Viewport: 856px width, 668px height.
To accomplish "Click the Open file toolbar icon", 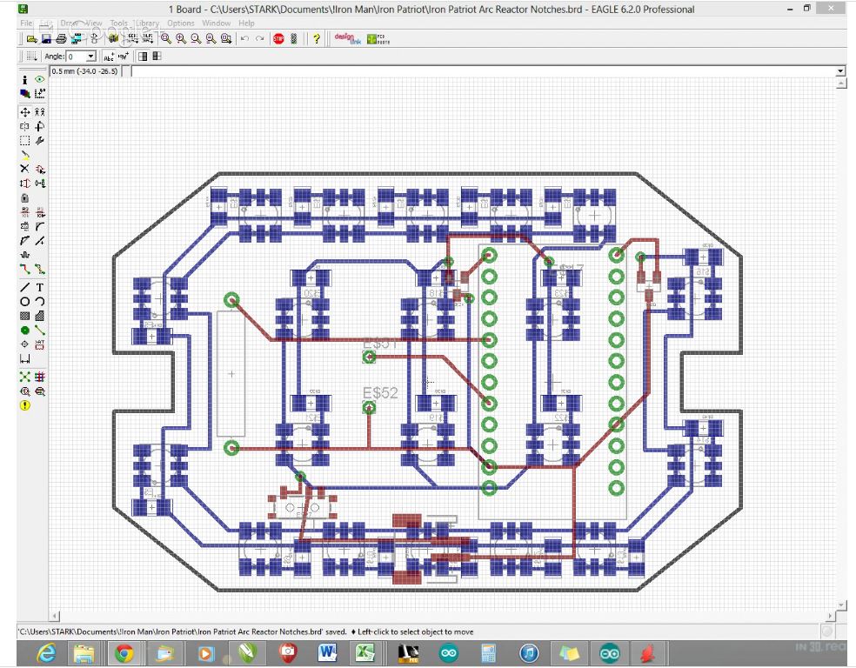I will click(x=31, y=39).
